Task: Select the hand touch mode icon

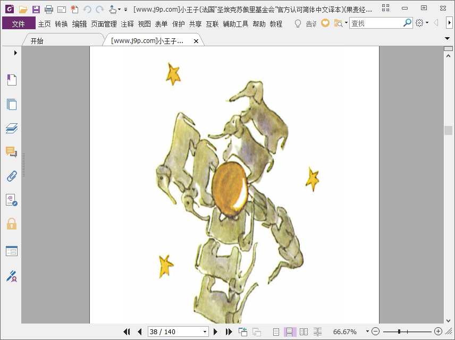Action: coord(113,10)
